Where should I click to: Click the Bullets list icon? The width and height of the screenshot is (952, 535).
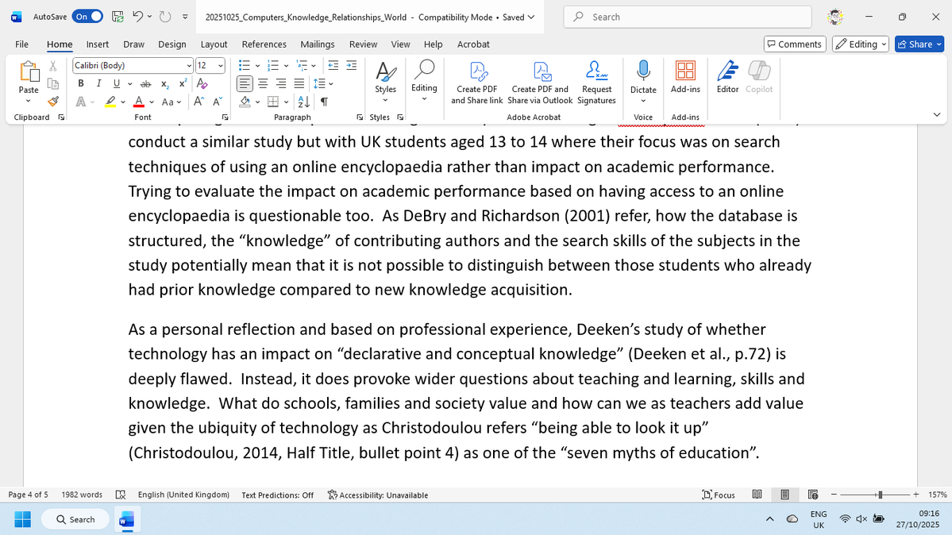(x=245, y=66)
